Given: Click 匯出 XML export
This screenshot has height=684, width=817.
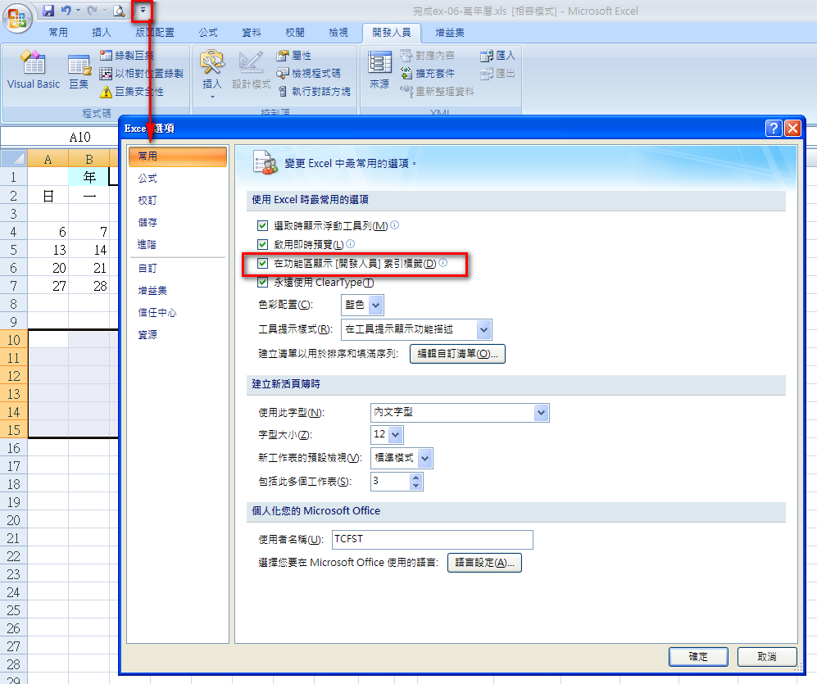Looking at the screenshot, I should coord(497,74).
